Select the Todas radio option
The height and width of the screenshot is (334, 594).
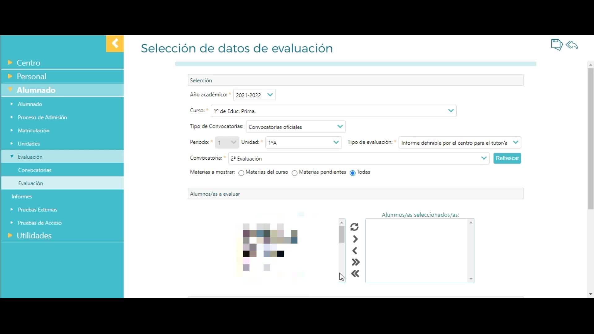point(352,173)
